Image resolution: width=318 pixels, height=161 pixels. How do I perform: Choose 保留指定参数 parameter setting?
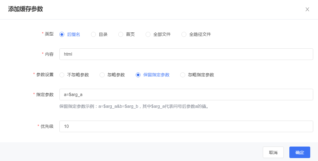(153, 75)
